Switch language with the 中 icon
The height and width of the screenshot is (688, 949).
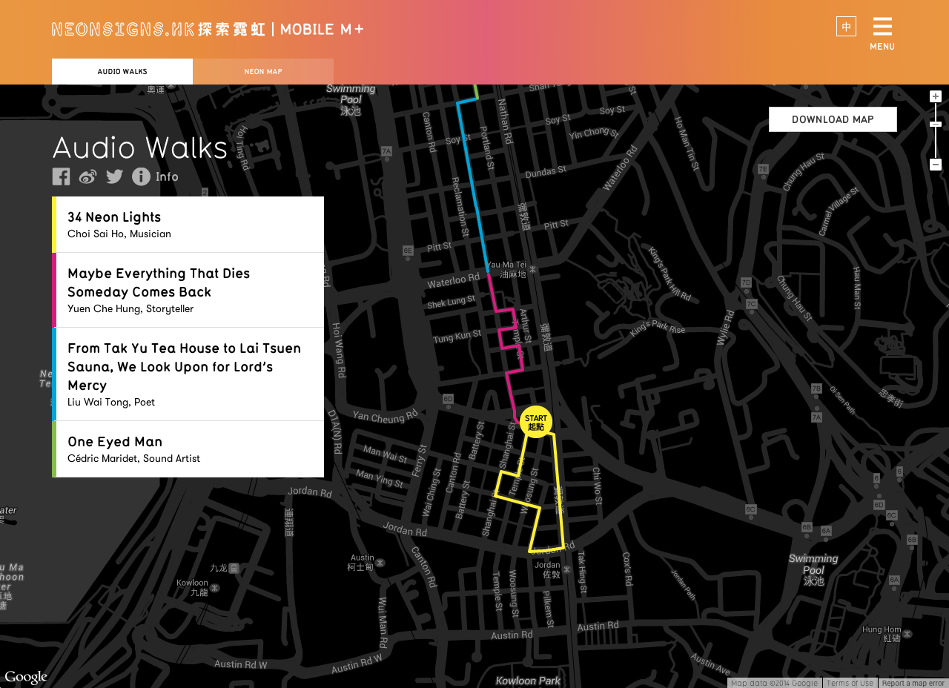coord(846,27)
